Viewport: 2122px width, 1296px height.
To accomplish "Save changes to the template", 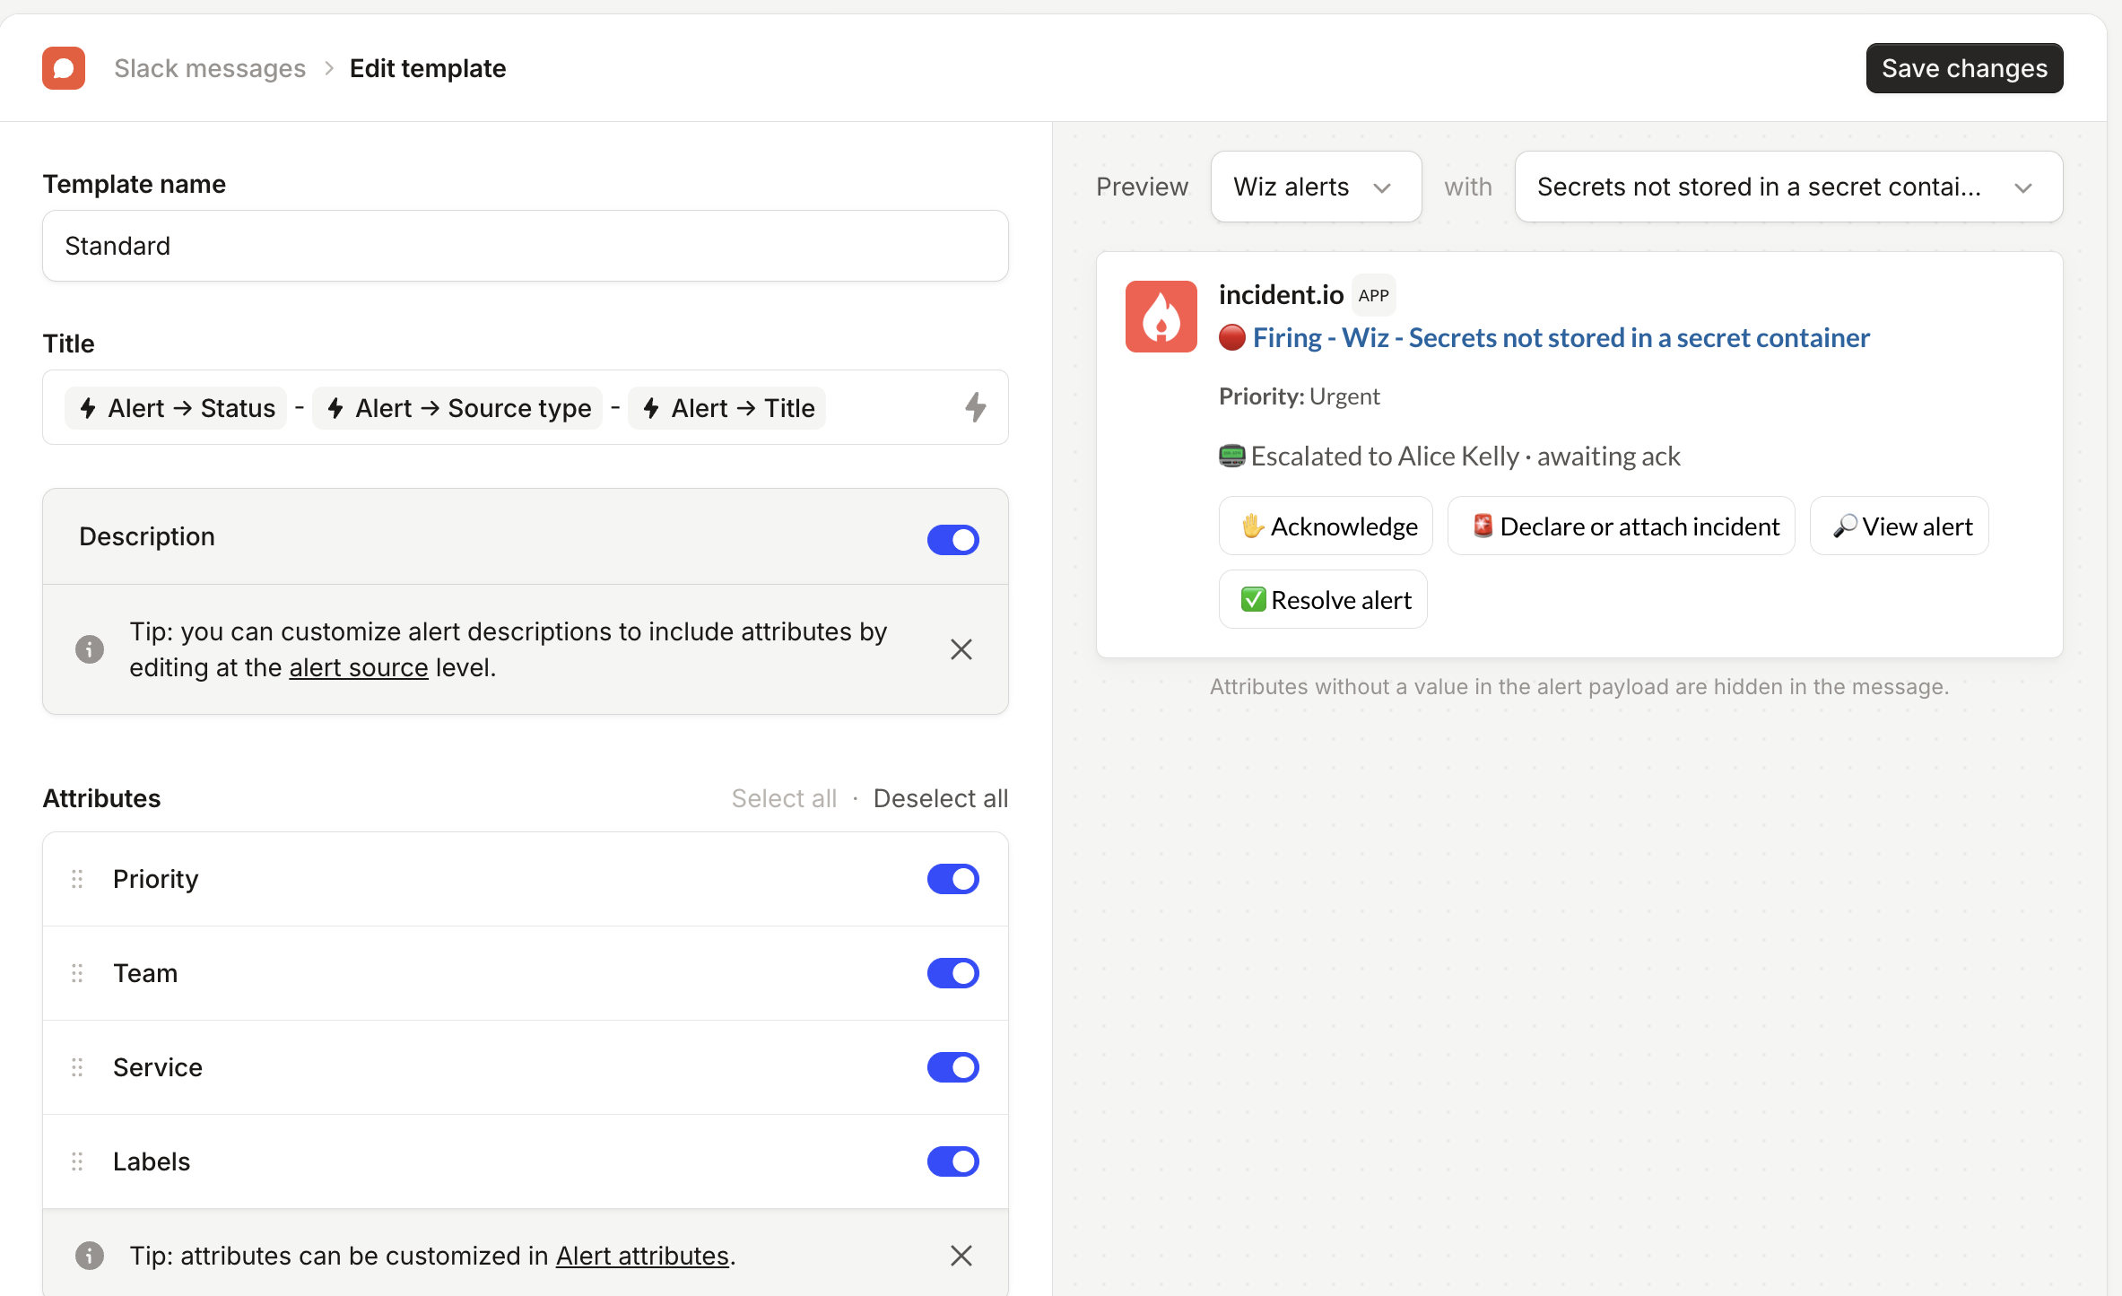I will [x=1964, y=68].
